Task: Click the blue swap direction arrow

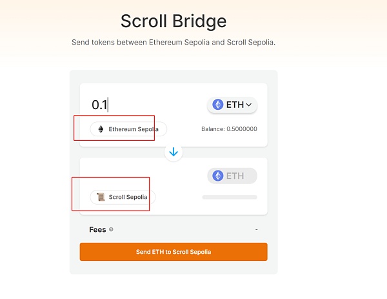Action: coord(174,152)
